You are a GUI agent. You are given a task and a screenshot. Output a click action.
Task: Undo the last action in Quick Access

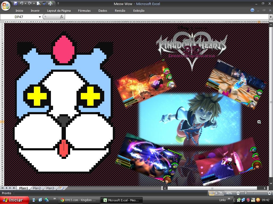coord(21,3)
